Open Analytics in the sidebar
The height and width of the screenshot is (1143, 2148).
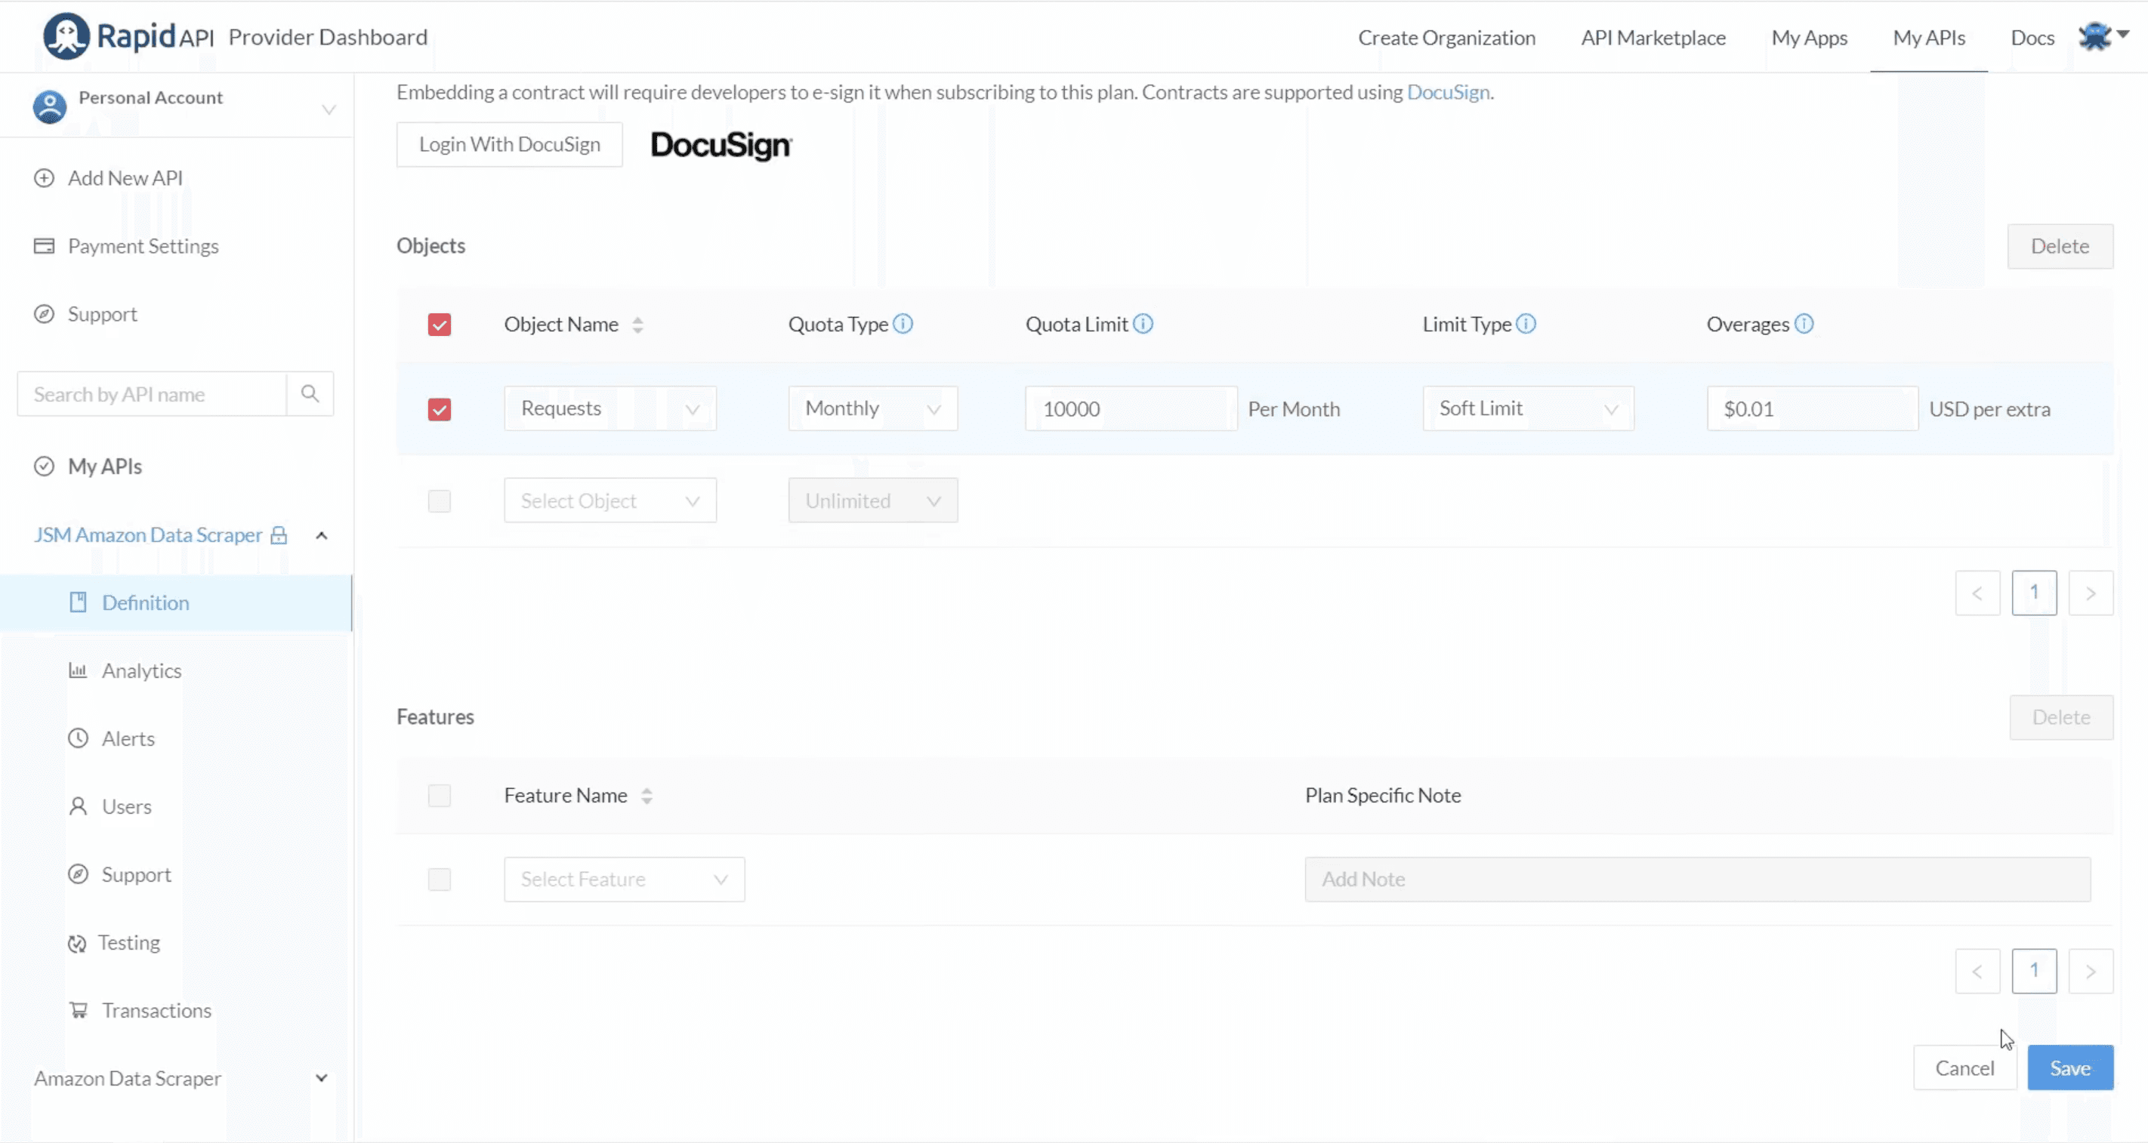tap(142, 670)
